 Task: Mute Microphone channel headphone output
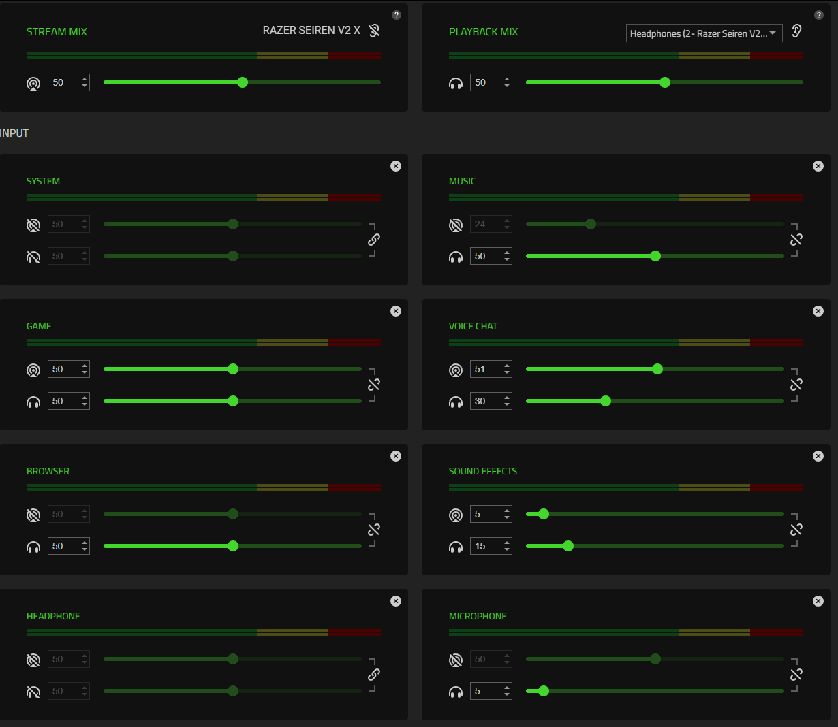(x=456, y=692)
